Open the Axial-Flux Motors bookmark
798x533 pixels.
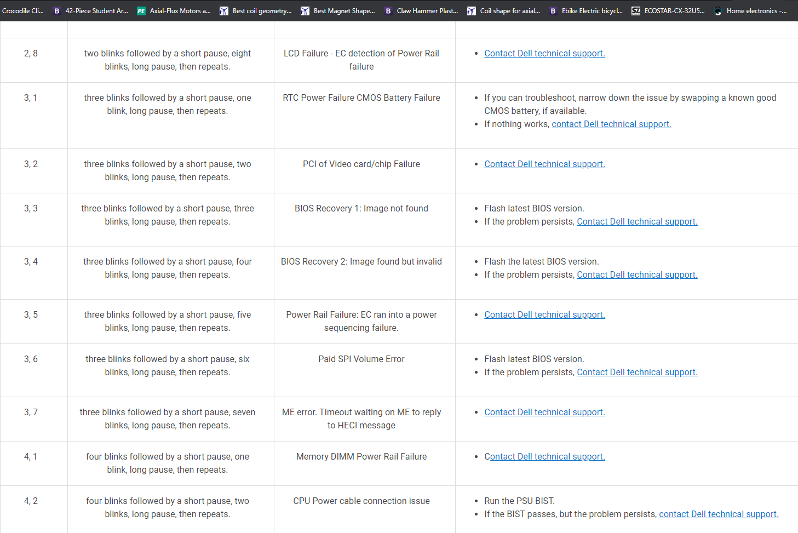(x=174, y=11)
